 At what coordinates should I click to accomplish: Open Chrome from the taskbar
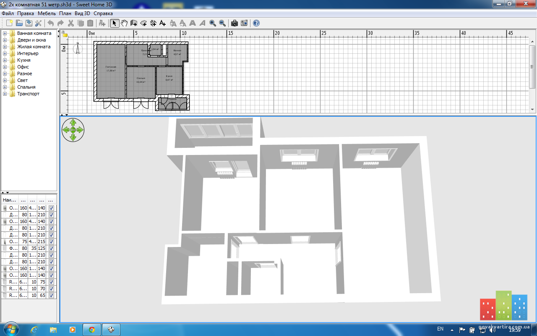92,330
